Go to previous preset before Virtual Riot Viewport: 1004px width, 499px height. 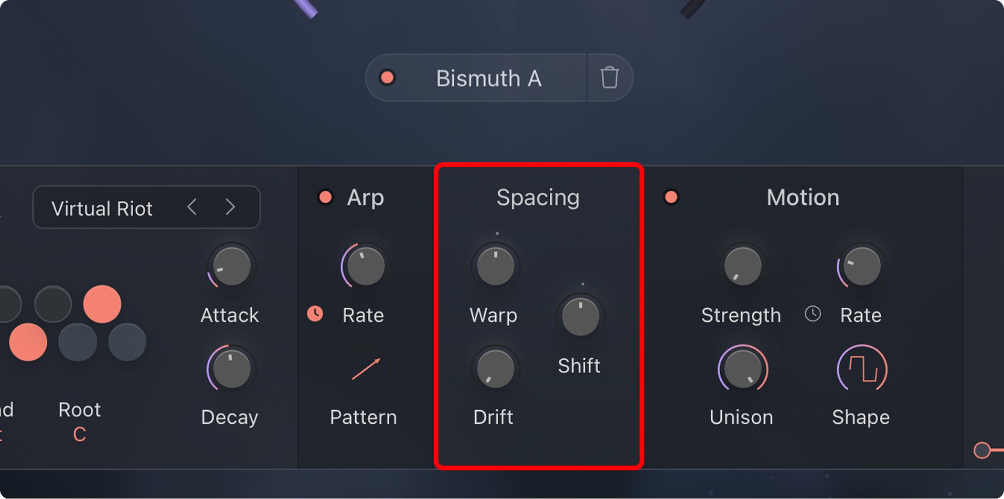(x=192, y=207)
